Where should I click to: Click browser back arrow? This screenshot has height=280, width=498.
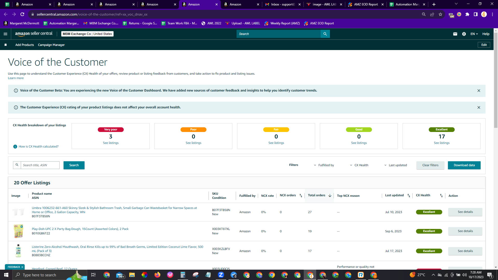6,15
